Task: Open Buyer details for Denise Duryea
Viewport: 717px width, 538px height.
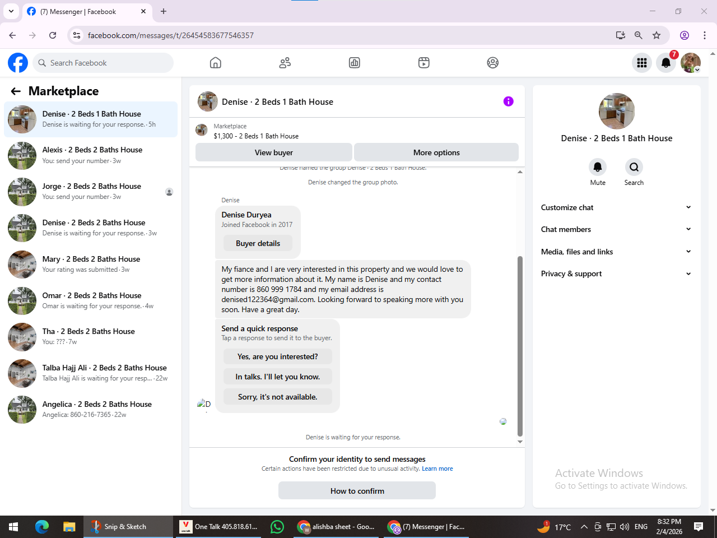Action: [x=258, y=243]
